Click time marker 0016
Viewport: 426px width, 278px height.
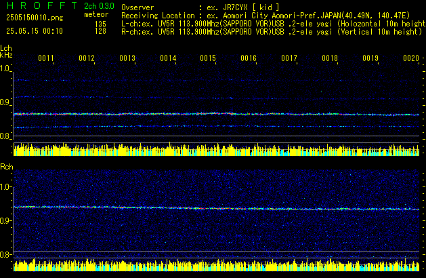click(249, 58)
